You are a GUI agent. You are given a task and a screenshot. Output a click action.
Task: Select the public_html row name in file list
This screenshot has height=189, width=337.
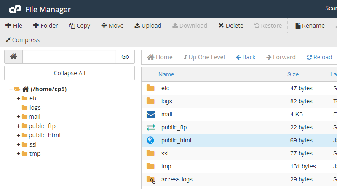coord(176,140)
